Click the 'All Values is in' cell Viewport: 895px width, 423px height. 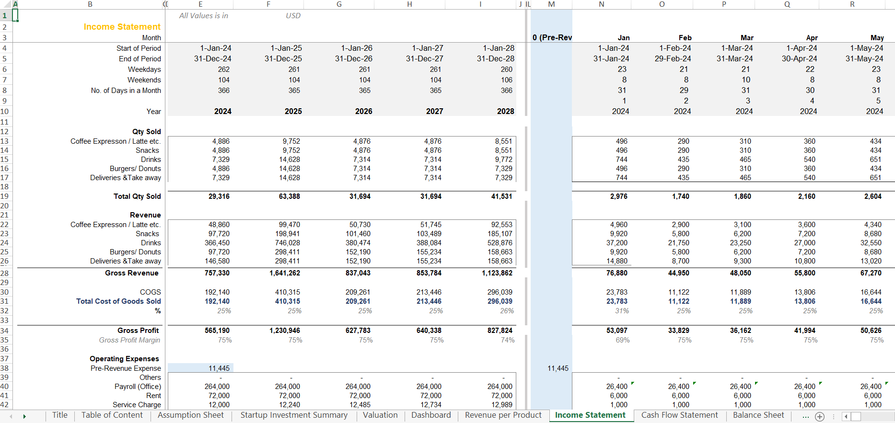click(x=204, y=16)
